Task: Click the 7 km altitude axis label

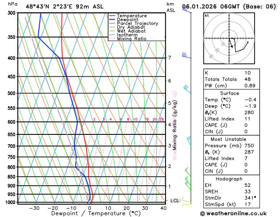Action: [170, 58]
